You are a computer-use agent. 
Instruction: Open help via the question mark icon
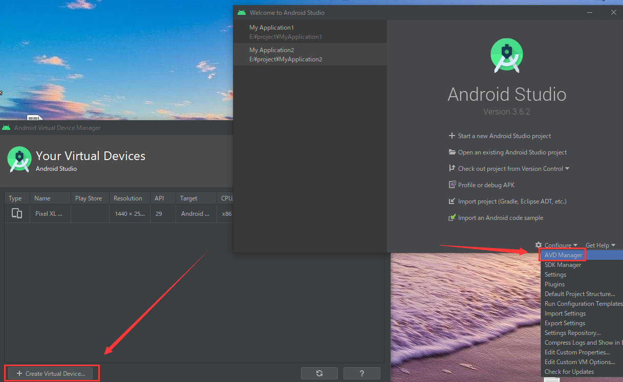click(361, 373)
